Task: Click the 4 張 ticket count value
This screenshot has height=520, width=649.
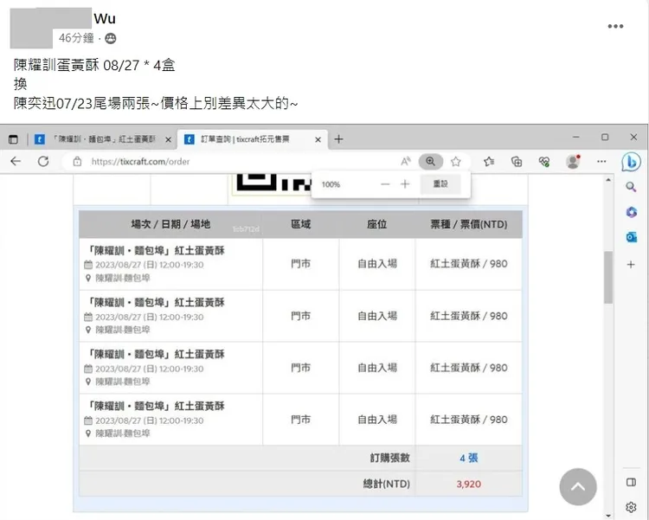Action: coord(469,458)
